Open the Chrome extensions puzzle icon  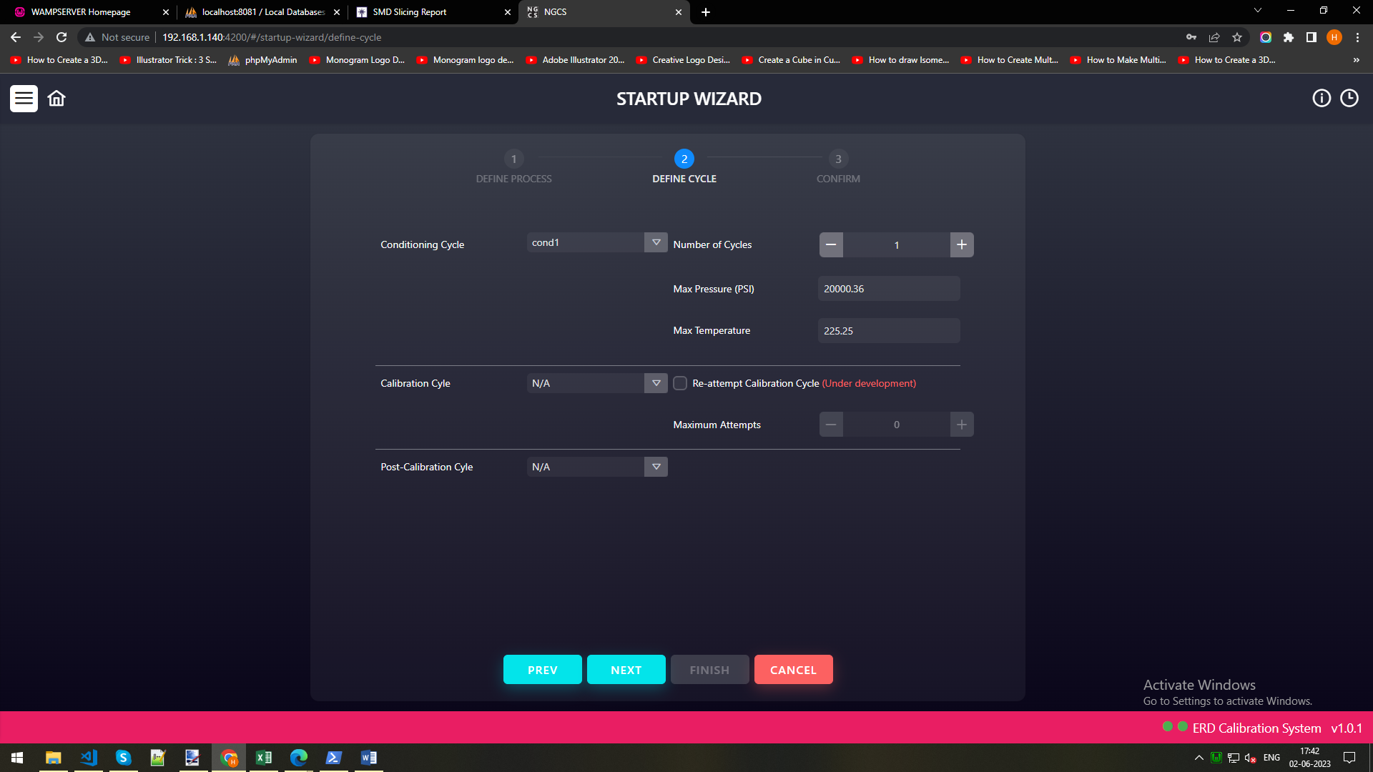tap(1288, 37)
